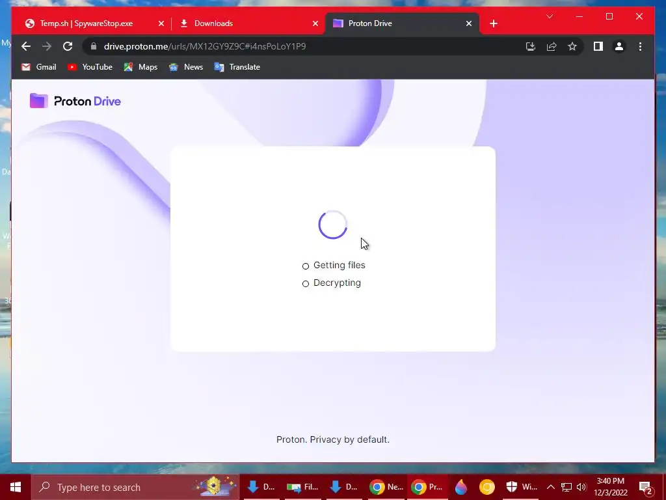The image size is (666, 500).
Task: Share this page using the share icon
Action: pos(552,46)
